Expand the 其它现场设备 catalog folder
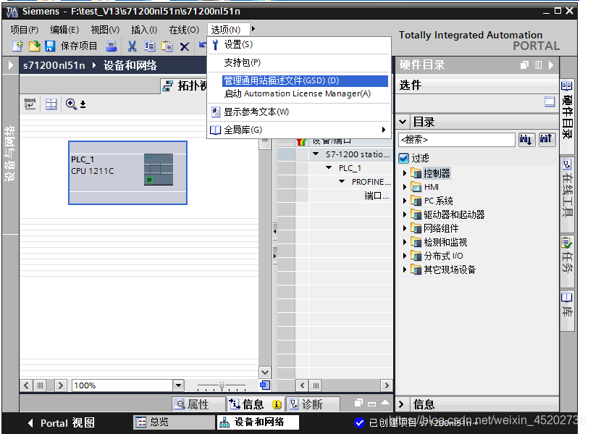The image size is (593, 434). [x=405, y=270]
